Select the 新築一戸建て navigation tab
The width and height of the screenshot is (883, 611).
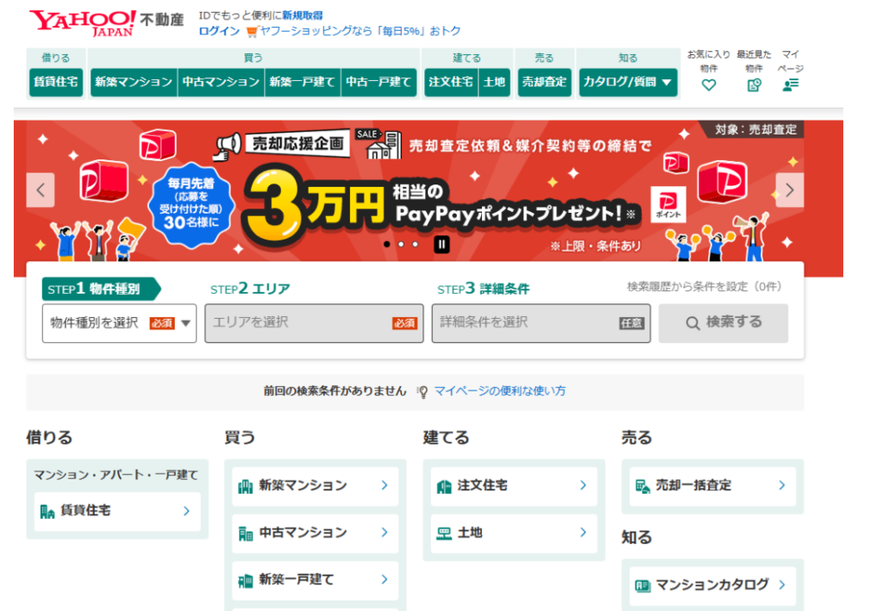click(x=303, y=82)
